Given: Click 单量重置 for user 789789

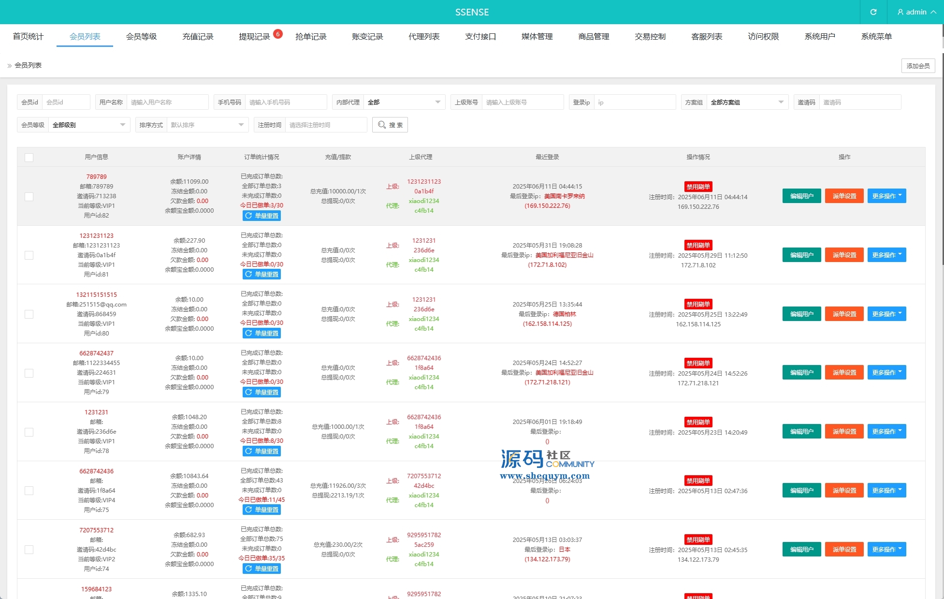Looking at the screenshot, I should (x=261, y=216).
